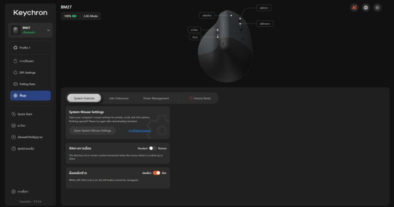Click the 100% battery indicator

(70, 16)
